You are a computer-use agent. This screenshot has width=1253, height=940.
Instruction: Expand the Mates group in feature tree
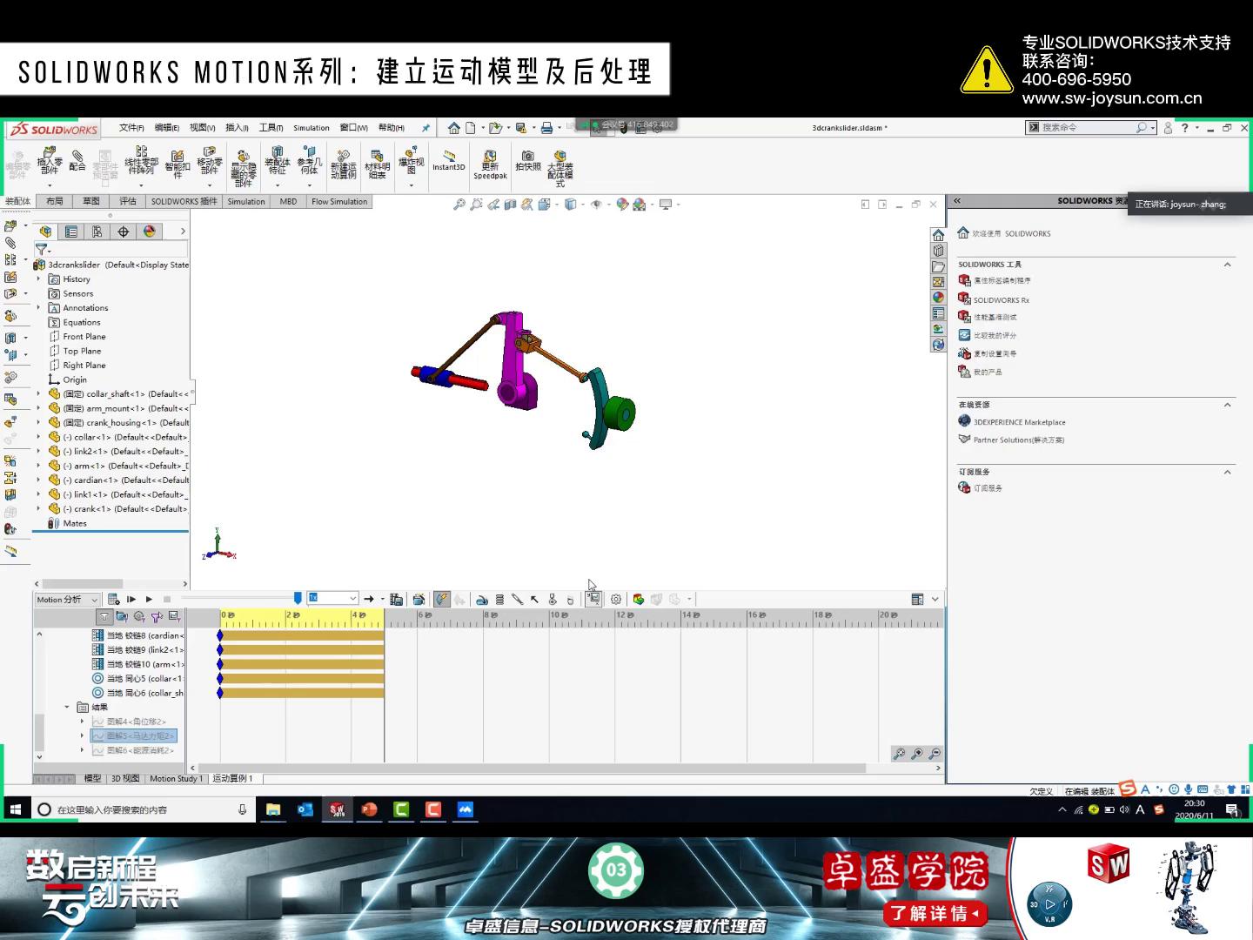tap(40, 523)
